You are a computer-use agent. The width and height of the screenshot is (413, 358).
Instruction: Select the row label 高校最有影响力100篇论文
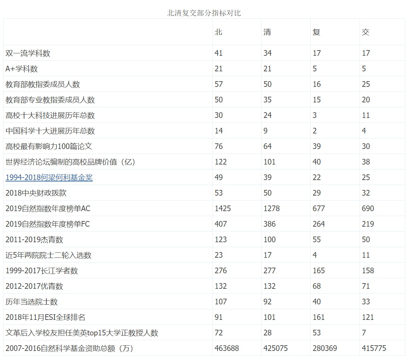(x=49, y=146)
